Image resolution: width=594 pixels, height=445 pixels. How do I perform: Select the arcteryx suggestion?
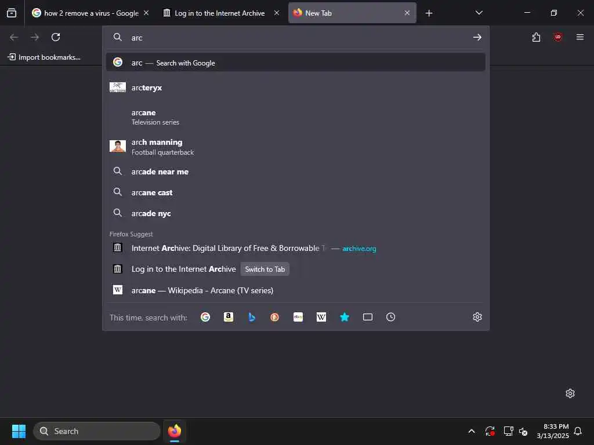pyautogui.click(x=296, y=87)
